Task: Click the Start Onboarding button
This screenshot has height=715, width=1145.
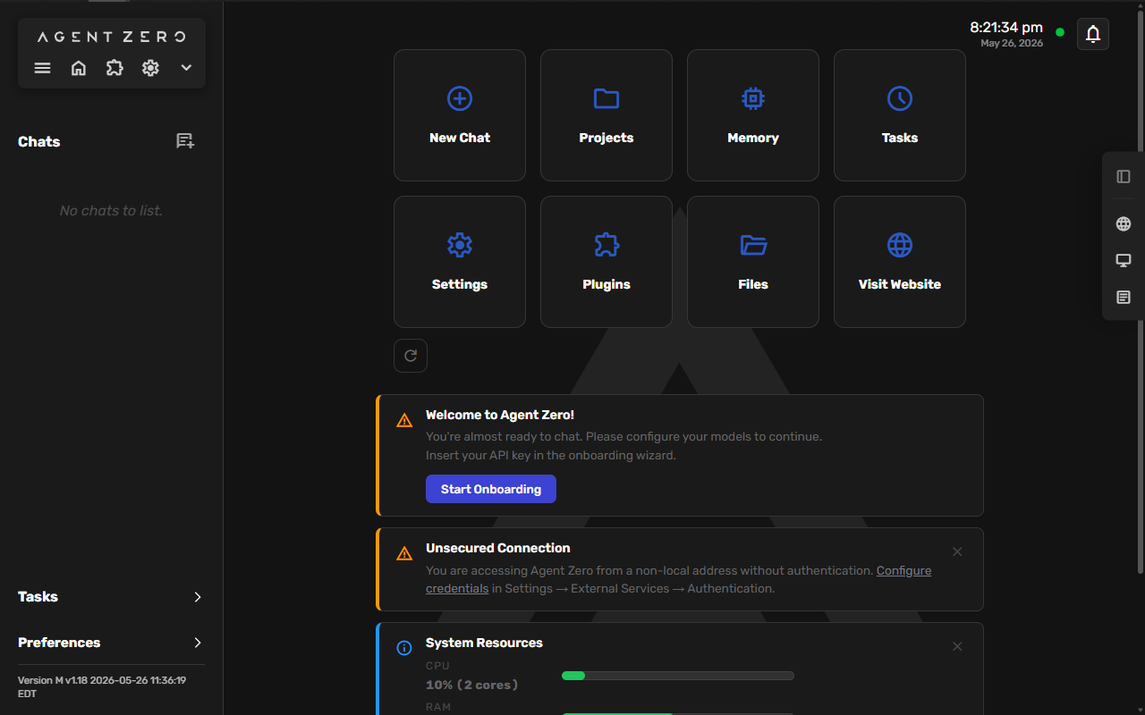Action: pyautogui.click(x=491, y=489)
